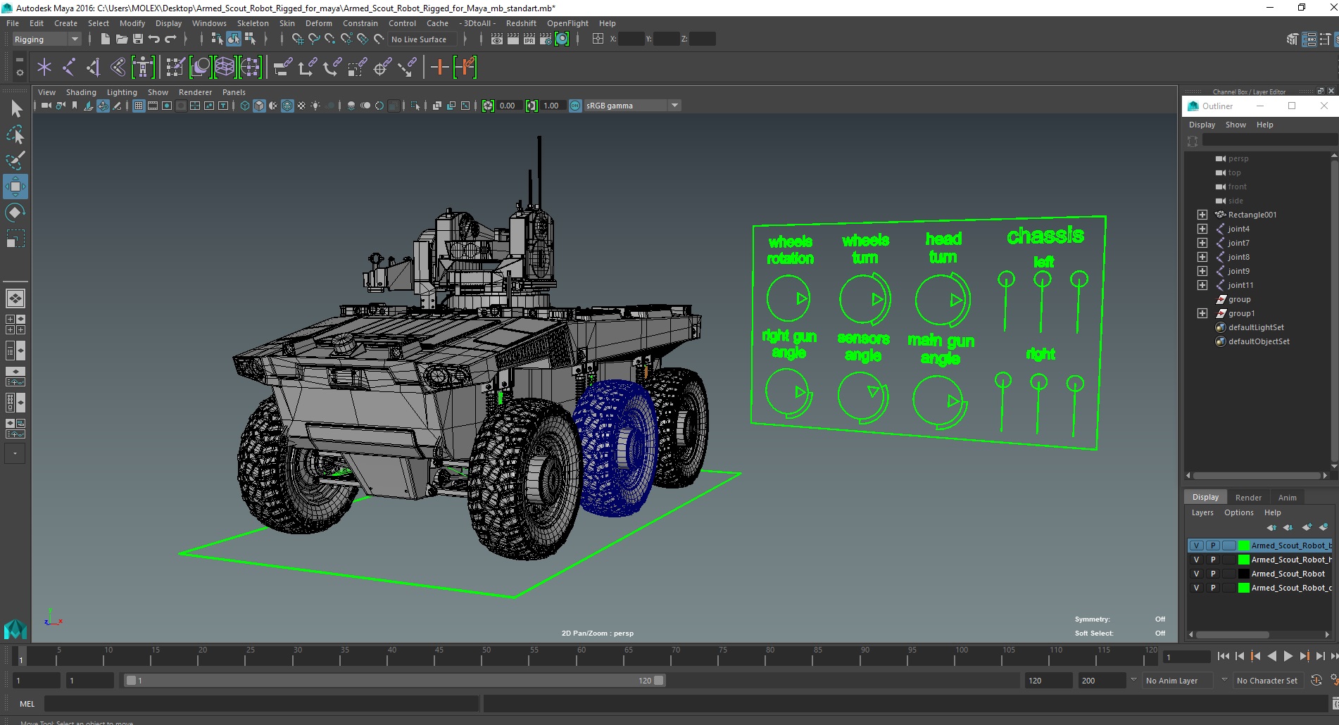The image size is (1339, 725).
Task: Open the sRGB gamma view transform dropdown
Action: [632, 106]
